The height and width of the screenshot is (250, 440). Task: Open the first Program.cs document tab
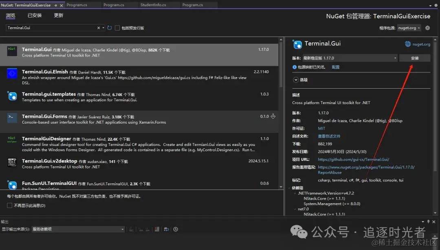click(x=83, y=5)
